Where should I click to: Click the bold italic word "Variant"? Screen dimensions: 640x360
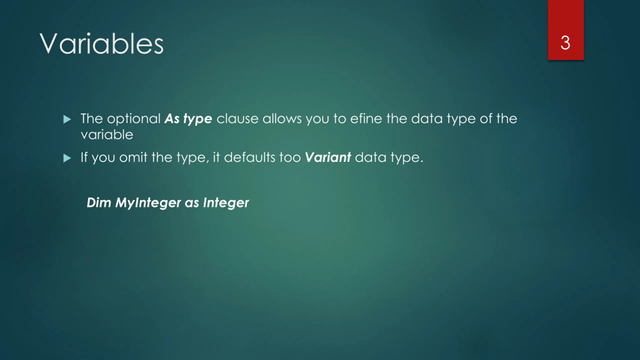328,157
